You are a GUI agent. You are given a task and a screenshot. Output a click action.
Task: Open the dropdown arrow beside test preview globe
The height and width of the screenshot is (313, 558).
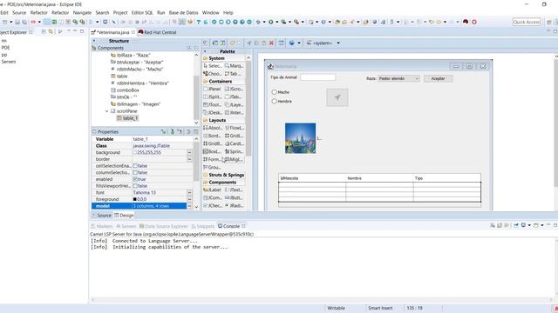tap(299, 43)
